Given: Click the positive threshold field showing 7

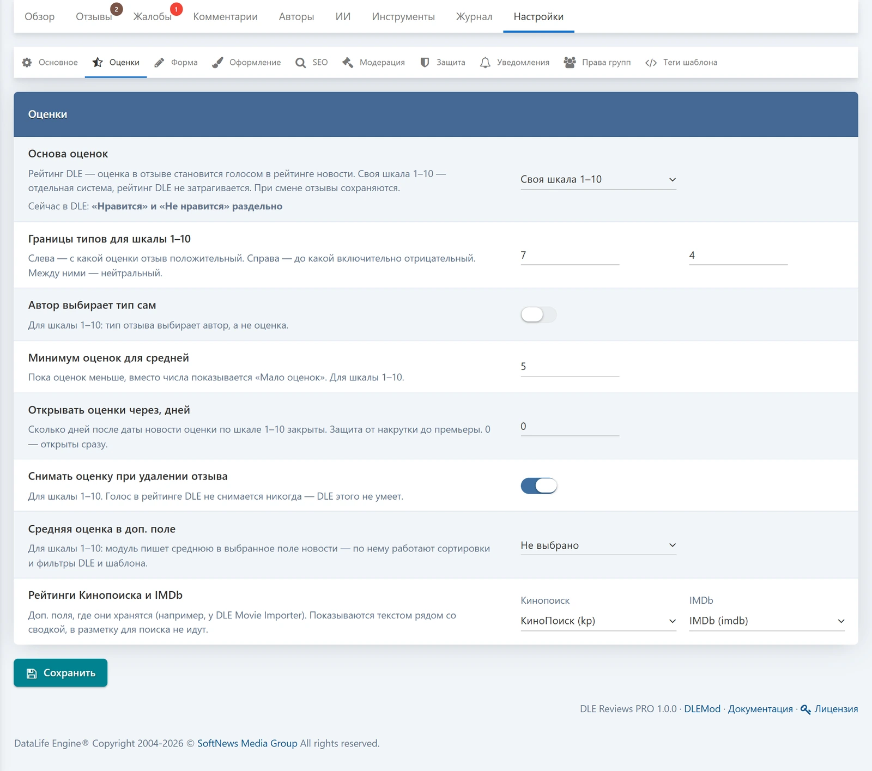Looking at the screenshot, I should pos(570,255).
